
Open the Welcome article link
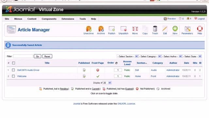[x=22, y=76]
